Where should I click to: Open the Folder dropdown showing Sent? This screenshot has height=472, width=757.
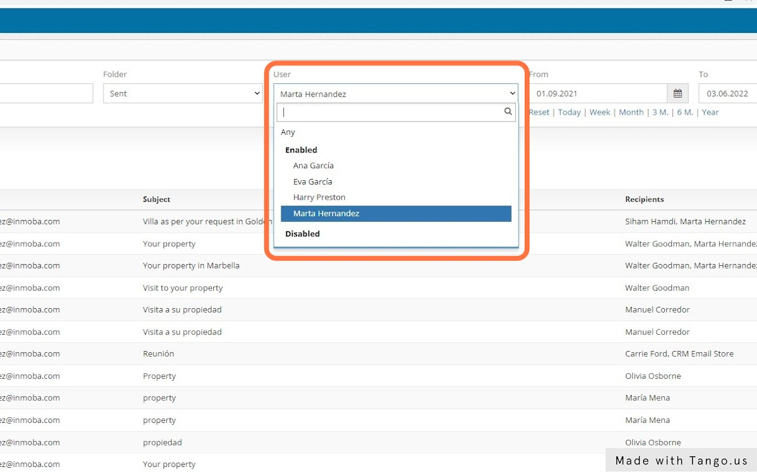182,93
